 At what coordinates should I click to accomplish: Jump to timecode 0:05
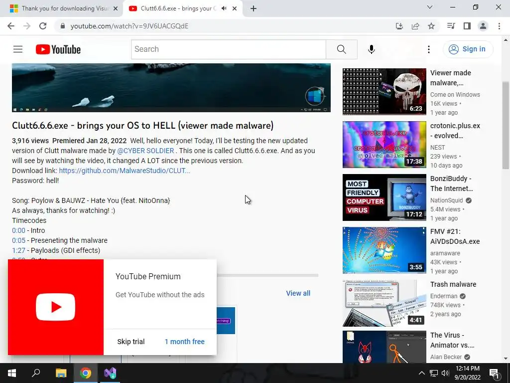[18, 240]
